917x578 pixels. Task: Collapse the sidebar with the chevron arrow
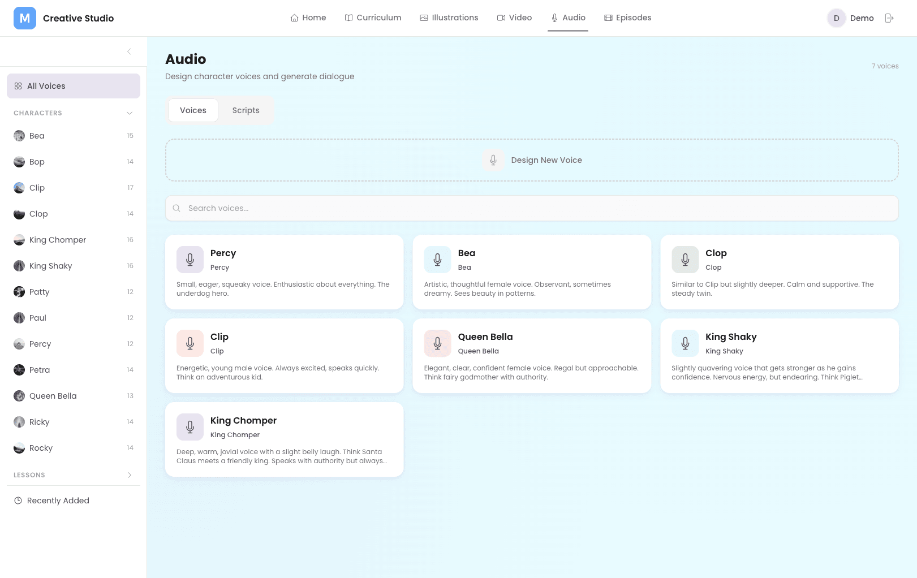click(129, 51)
